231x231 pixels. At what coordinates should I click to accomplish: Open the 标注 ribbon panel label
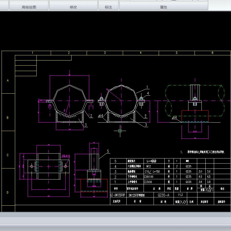(108, 7)
